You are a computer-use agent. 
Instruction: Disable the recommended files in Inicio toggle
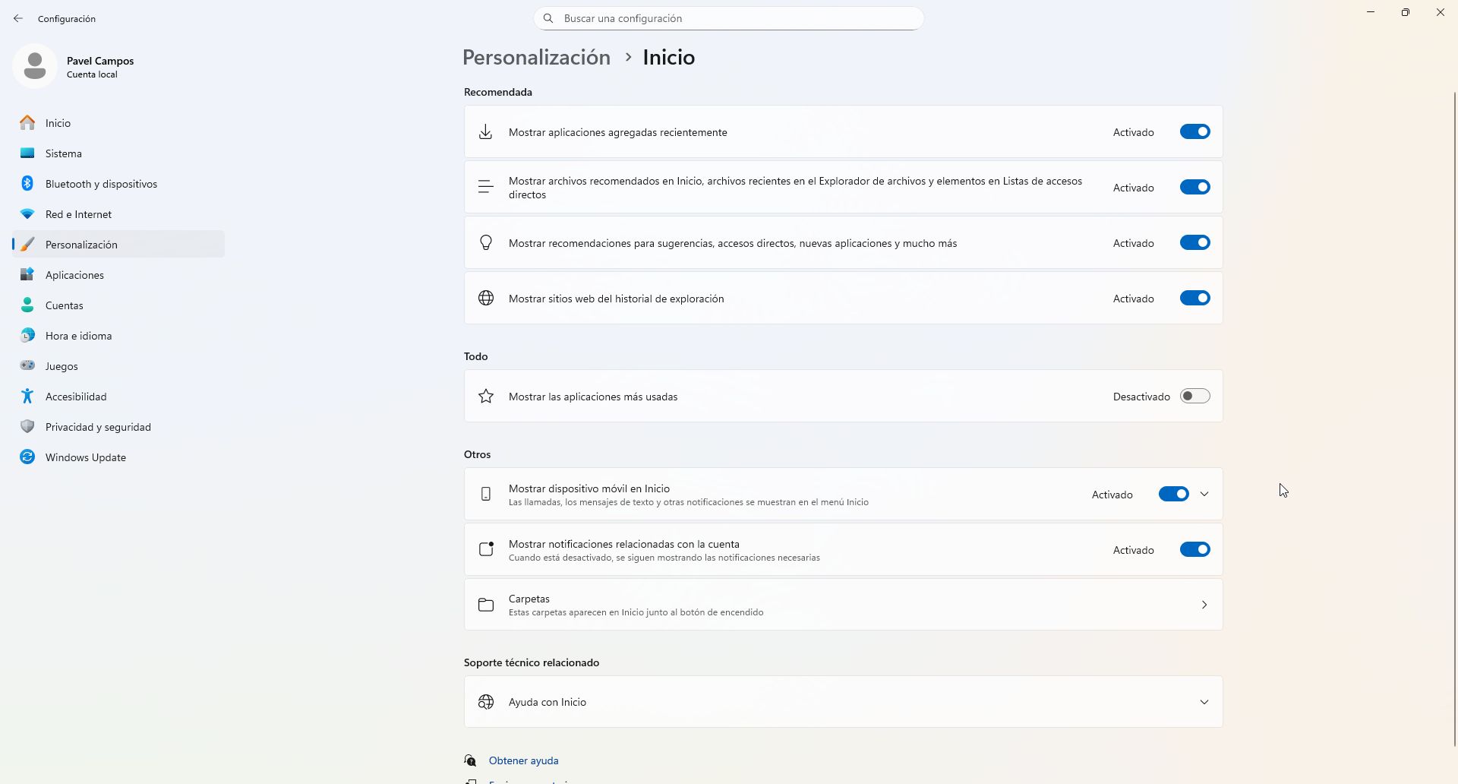[x=1194, y=188]
